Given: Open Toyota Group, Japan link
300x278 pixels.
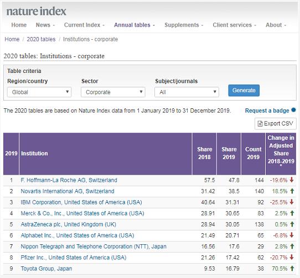Looking at the screenshot, I should click(46, 269).
